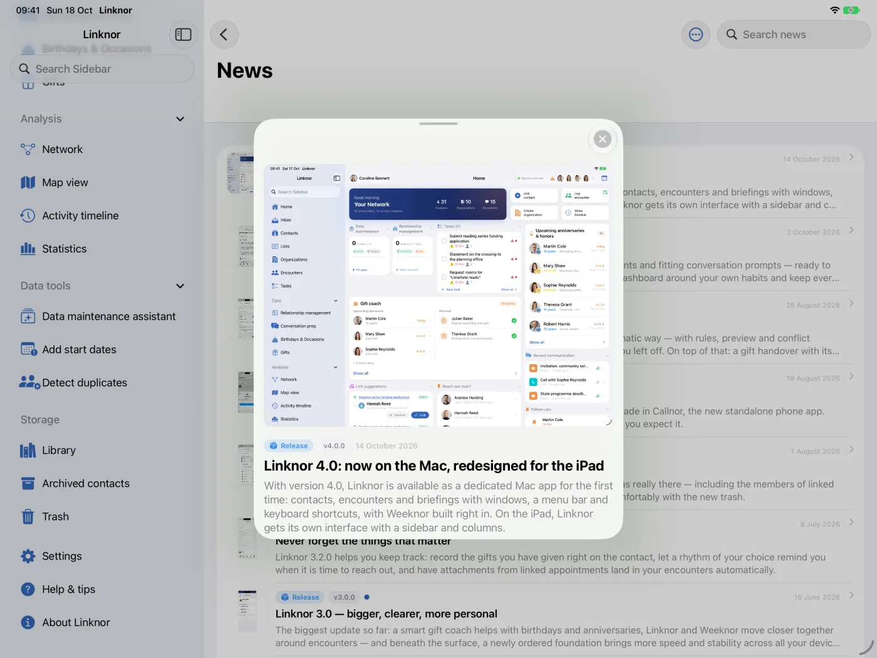Collapse the Analysis section
877x658 pixels.
[180, 119]
